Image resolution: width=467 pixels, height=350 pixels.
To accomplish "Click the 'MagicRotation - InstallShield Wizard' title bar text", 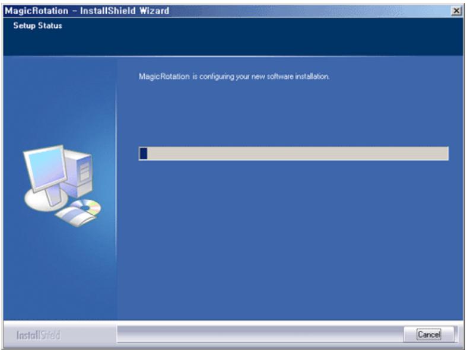I will [87, 11].
